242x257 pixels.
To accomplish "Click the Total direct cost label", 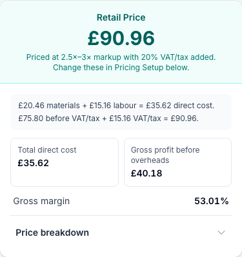I will pyautogui.click(x=47, y=150).
